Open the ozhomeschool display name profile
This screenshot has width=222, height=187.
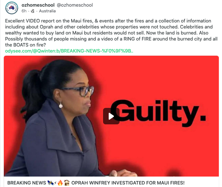click(38, 5)
